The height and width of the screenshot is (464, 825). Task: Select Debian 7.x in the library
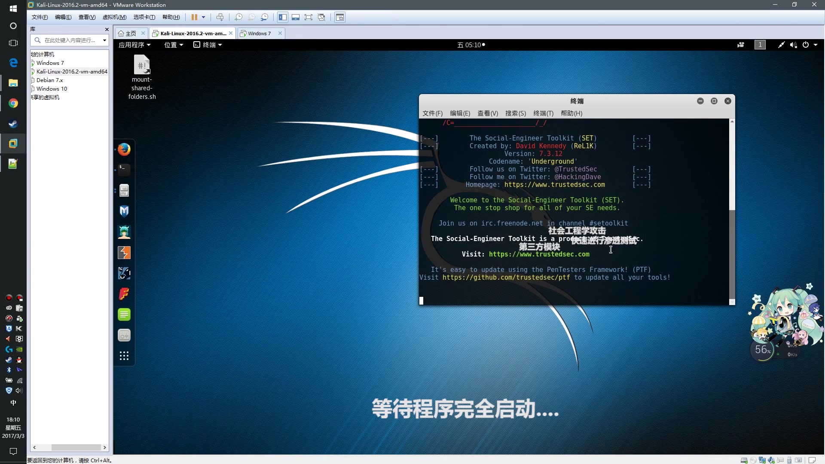(49, 80)
